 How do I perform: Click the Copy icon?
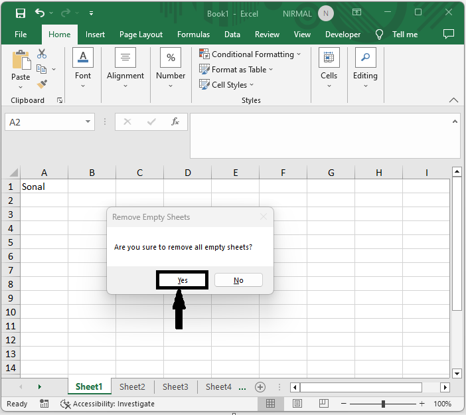click(x=42, y=69)
